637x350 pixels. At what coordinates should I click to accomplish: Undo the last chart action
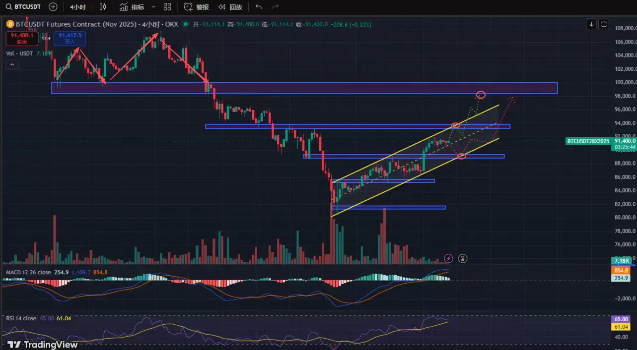258,7
